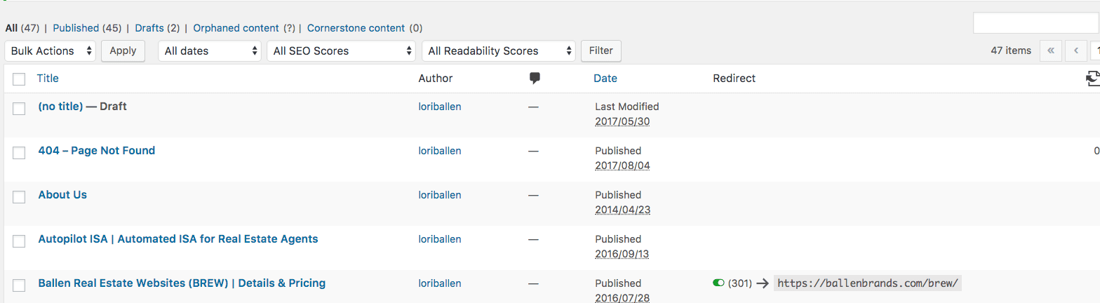Click the search pages input field
The image size is (1100, 303).
(x=1035, y=23)
